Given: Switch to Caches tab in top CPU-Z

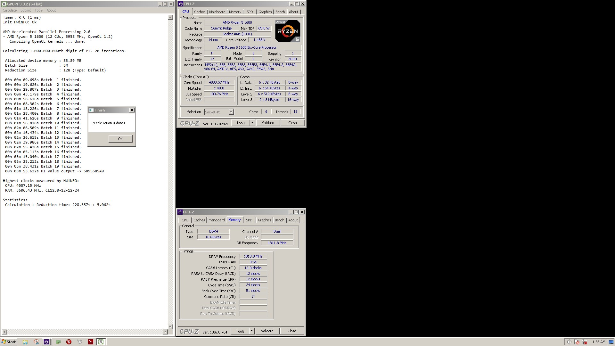Looking at the screenshot, I should (200, 12).
